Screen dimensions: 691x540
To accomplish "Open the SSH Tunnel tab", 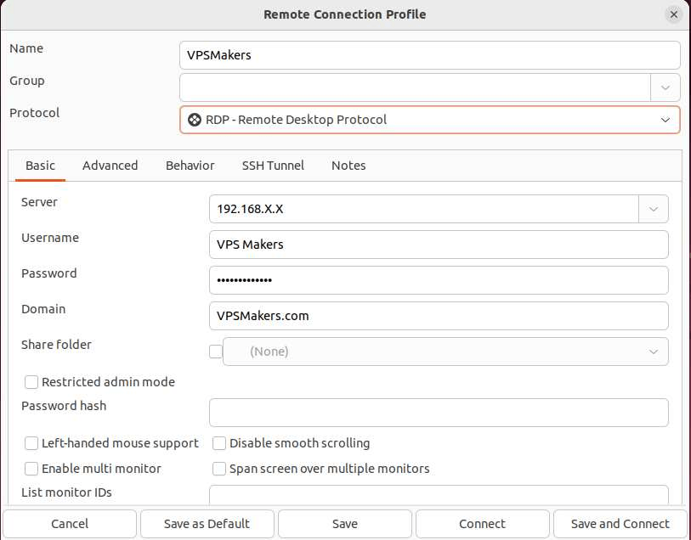I will [x=273, y=166].
